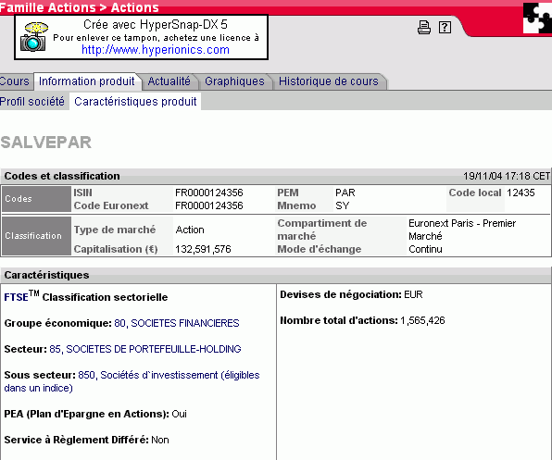Switch to the Cours tab

point(15,81)
